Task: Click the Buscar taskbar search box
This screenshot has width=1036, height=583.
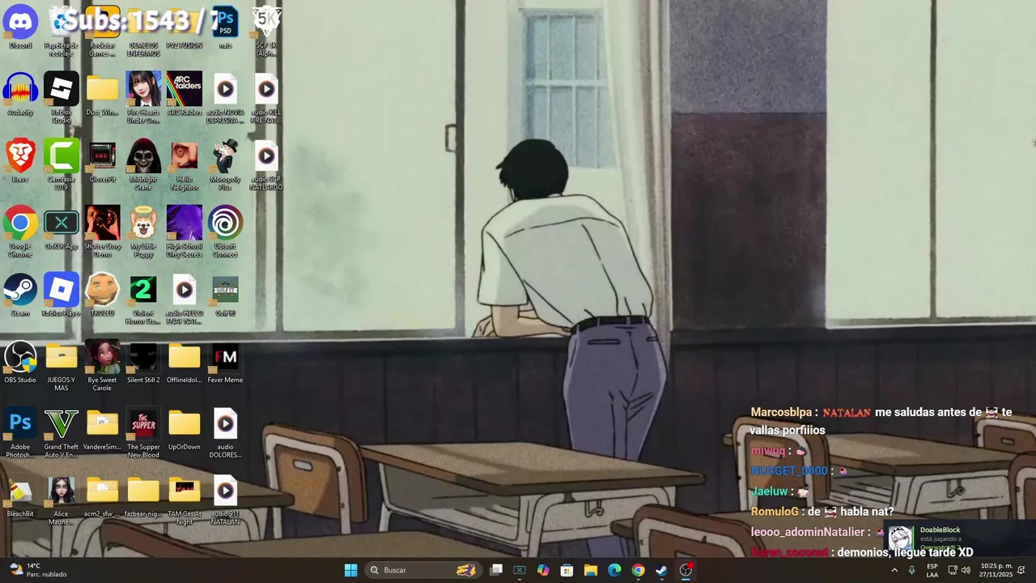Action: coord(422,570)
